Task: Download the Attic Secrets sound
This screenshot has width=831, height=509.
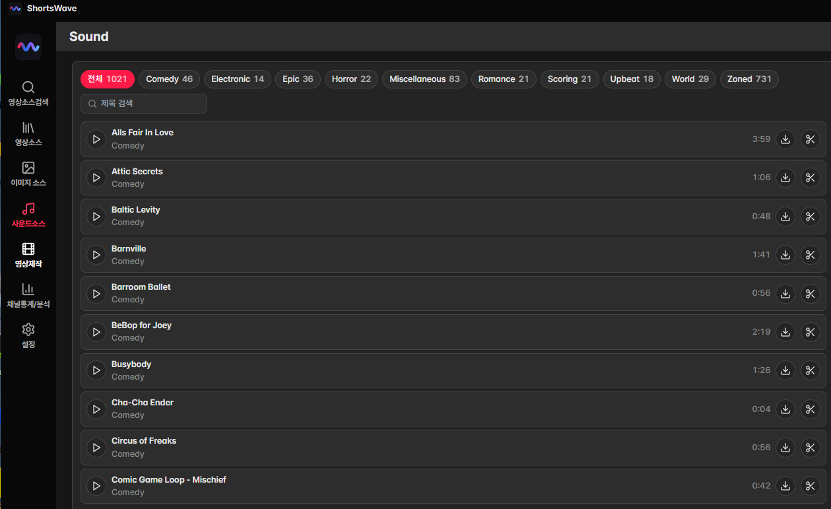Action: [785, 178]
